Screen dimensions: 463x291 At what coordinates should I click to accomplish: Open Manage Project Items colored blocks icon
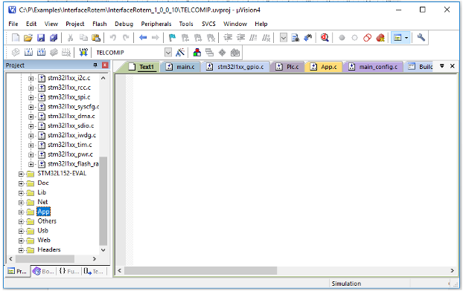[197, 53]
